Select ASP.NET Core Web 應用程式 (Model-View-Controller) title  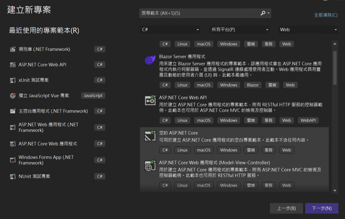click(x=215, y=163)
